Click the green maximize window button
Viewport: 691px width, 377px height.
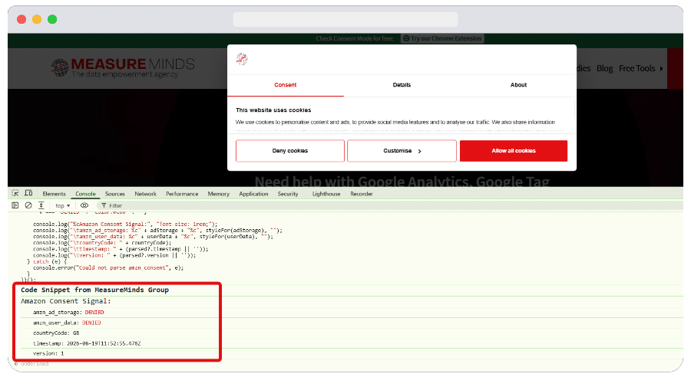point(52,19)
